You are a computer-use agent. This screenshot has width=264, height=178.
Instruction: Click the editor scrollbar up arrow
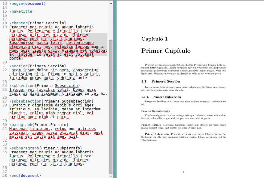coord(111,3)
